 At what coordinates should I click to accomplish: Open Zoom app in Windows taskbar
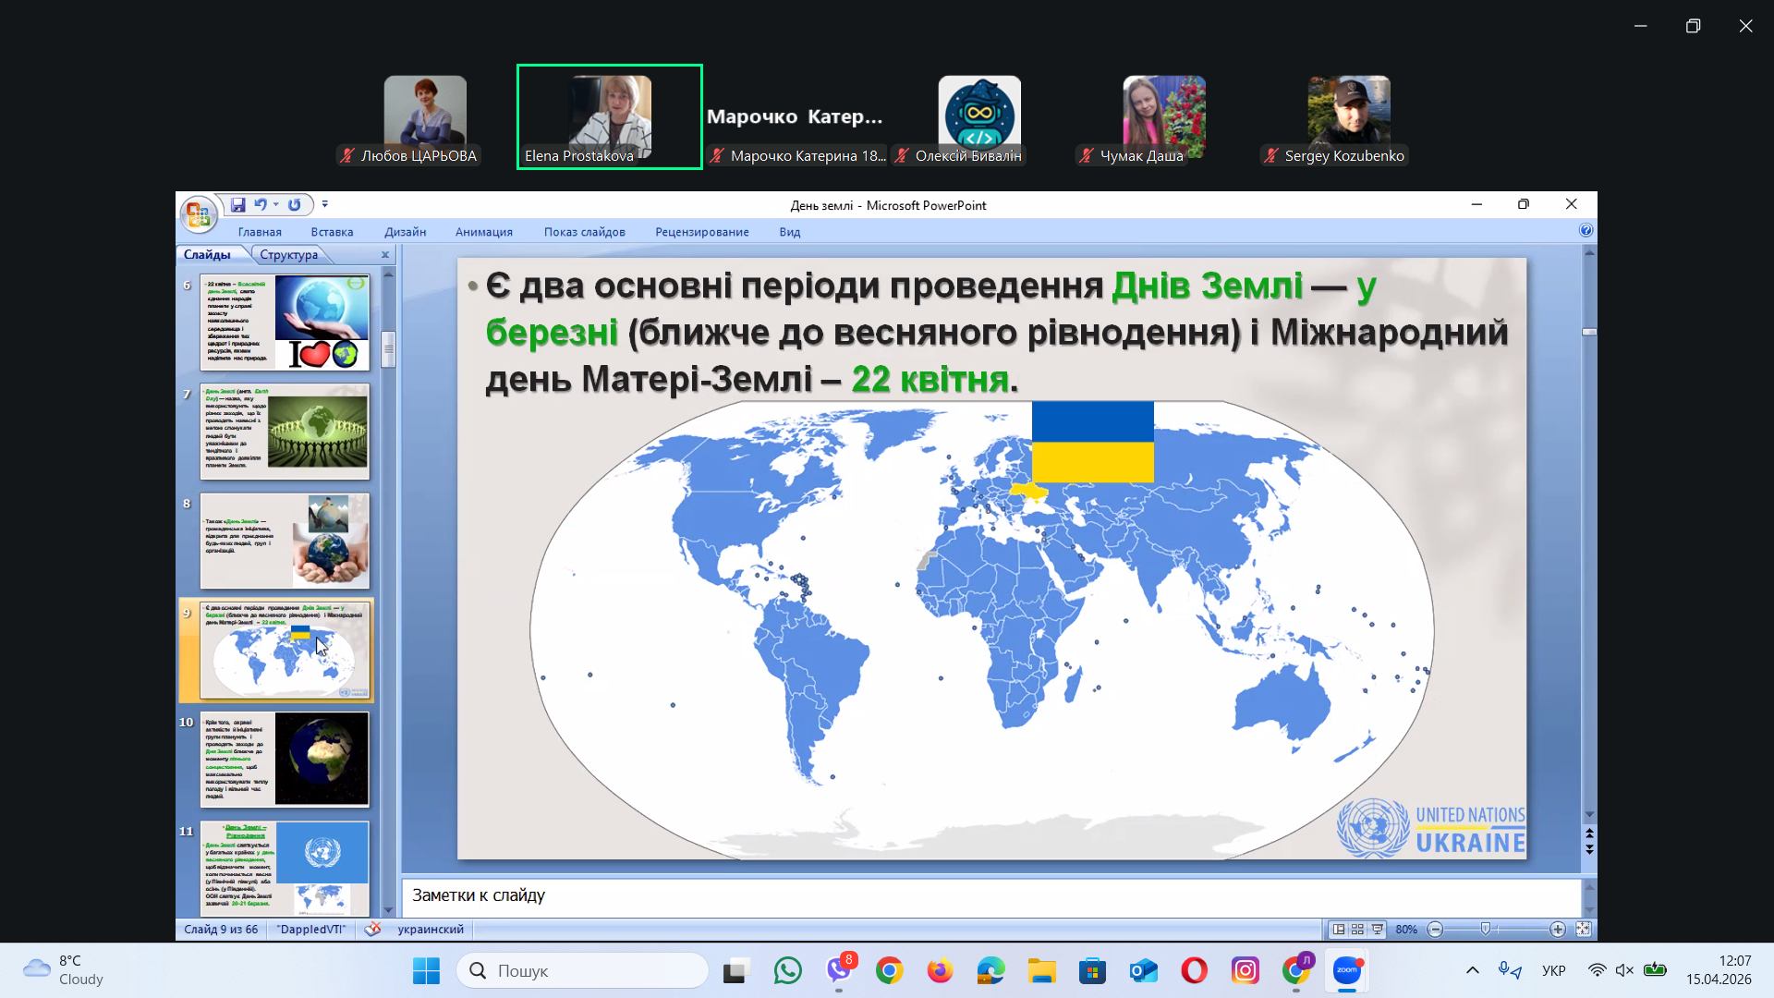tap(1346, 971)
